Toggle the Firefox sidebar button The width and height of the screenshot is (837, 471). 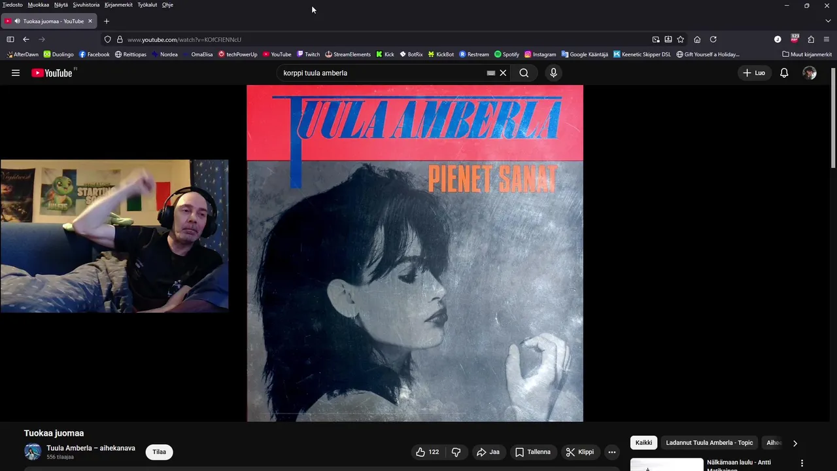point(10,39)
